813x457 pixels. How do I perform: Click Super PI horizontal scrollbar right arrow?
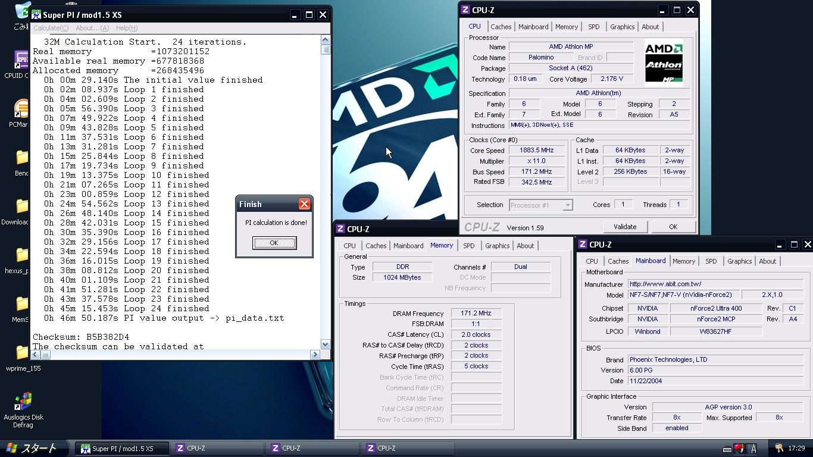315,355
